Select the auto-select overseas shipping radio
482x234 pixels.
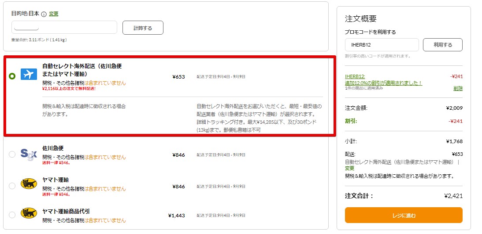tap(12, 76)
